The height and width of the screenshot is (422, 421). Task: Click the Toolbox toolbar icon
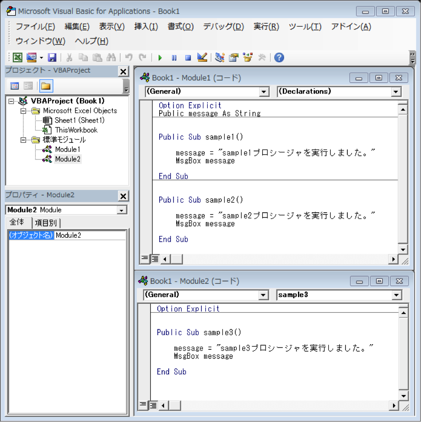point(261,57)
